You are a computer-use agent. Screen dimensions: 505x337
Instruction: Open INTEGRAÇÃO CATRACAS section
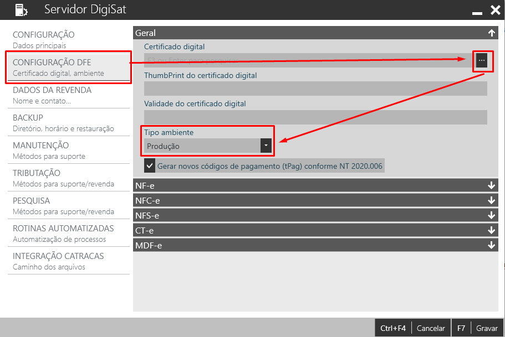(x=69, y=261)
